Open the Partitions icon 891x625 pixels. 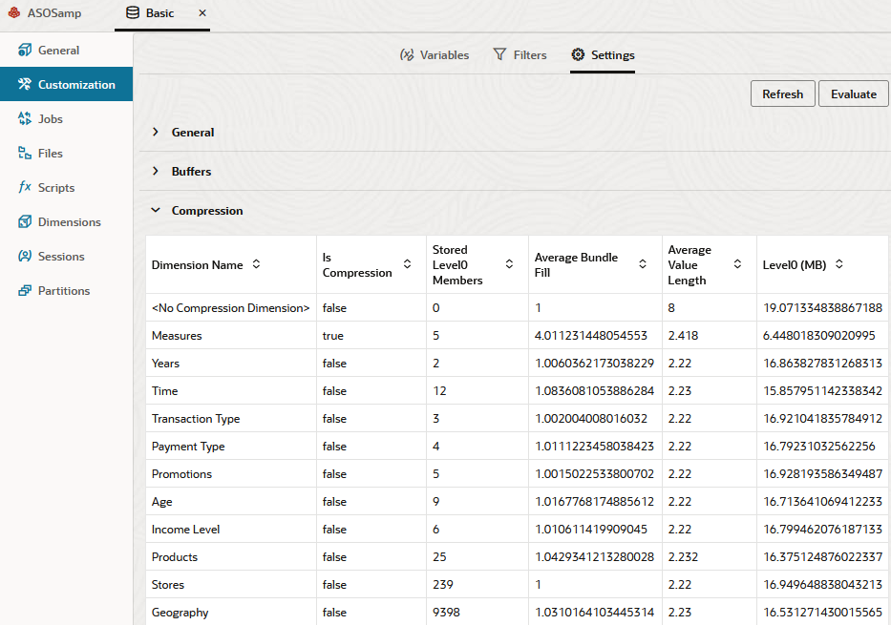coord(25,291)
